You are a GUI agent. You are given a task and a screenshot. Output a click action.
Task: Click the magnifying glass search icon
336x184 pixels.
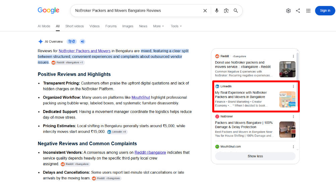click(236, 11)
